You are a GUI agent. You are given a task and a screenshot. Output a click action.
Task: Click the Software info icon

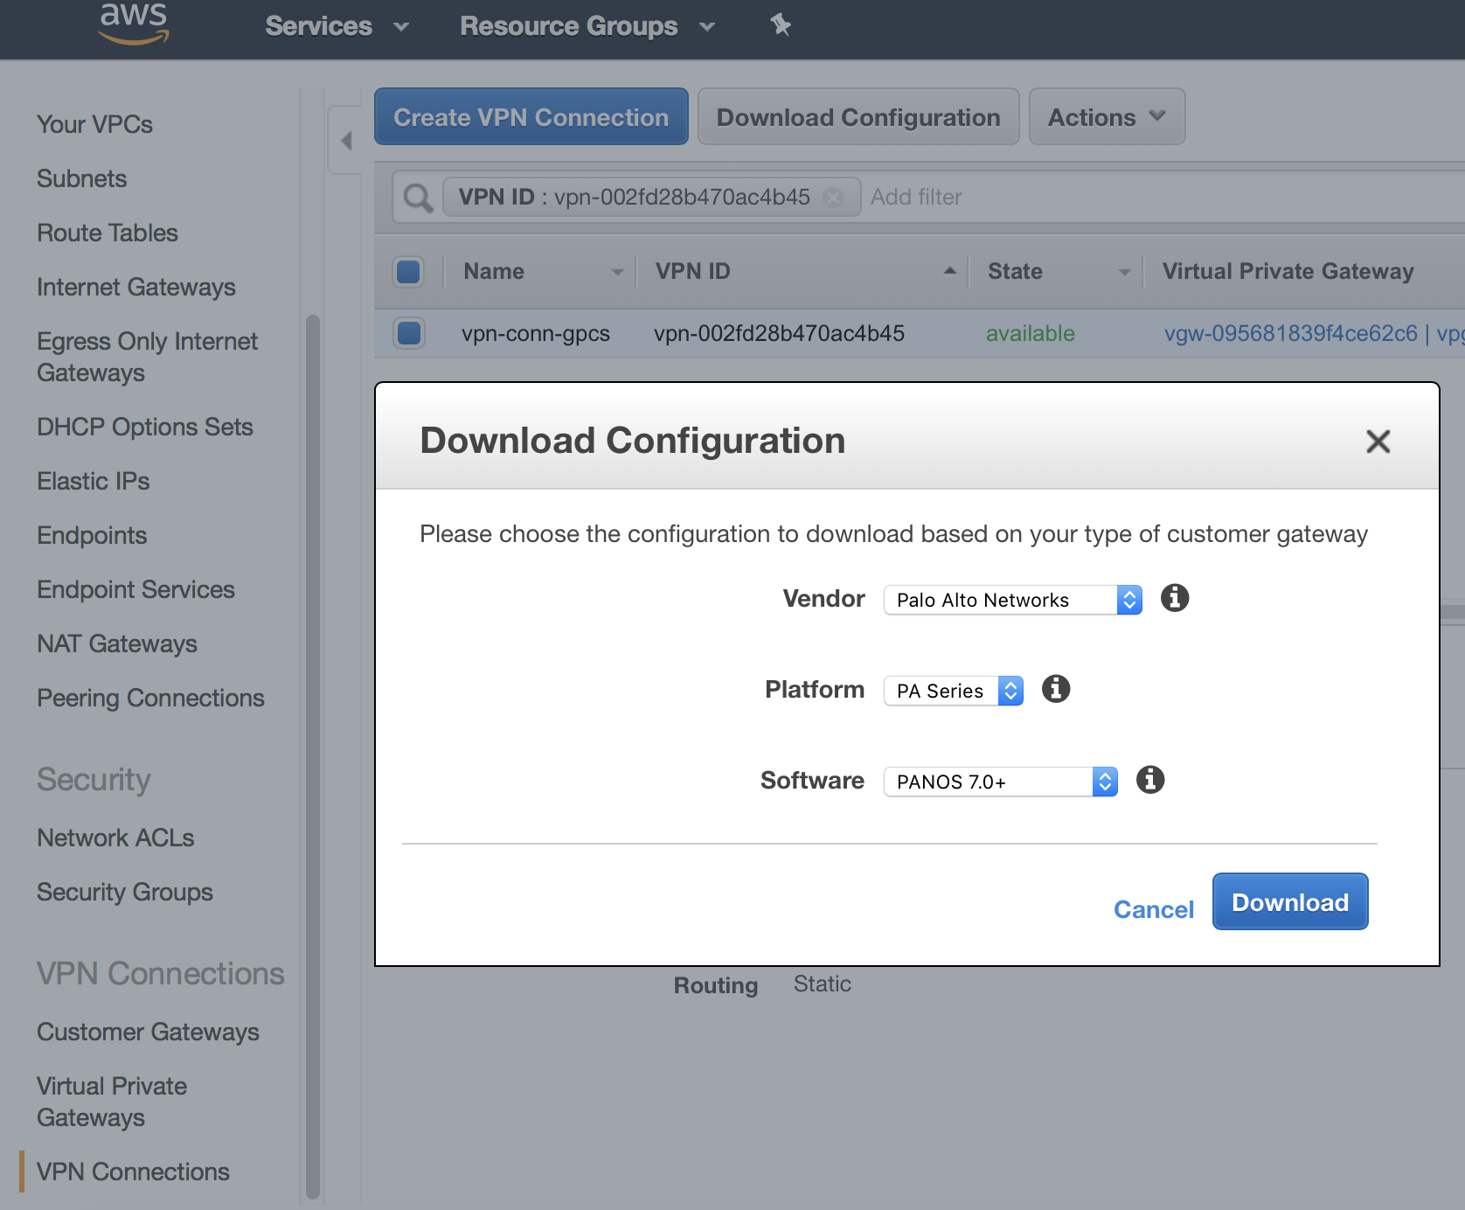pos(1149,780)
